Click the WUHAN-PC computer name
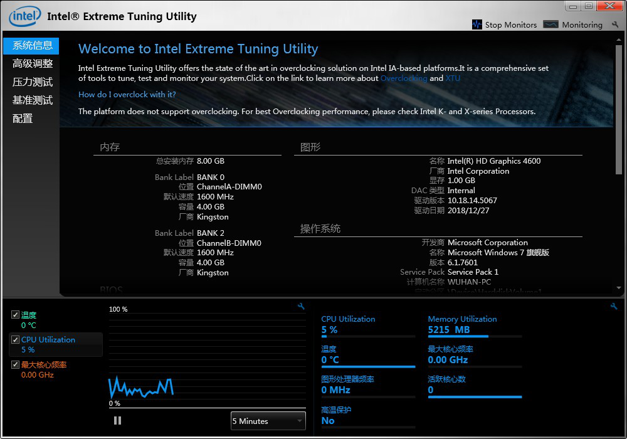The image size is (627, 439). (469, 282)
